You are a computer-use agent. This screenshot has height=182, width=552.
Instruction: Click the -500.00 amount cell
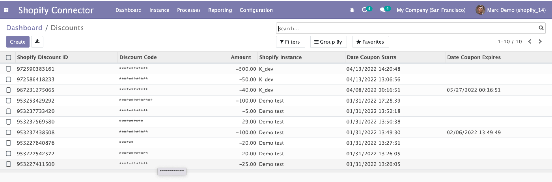point(246,69)
